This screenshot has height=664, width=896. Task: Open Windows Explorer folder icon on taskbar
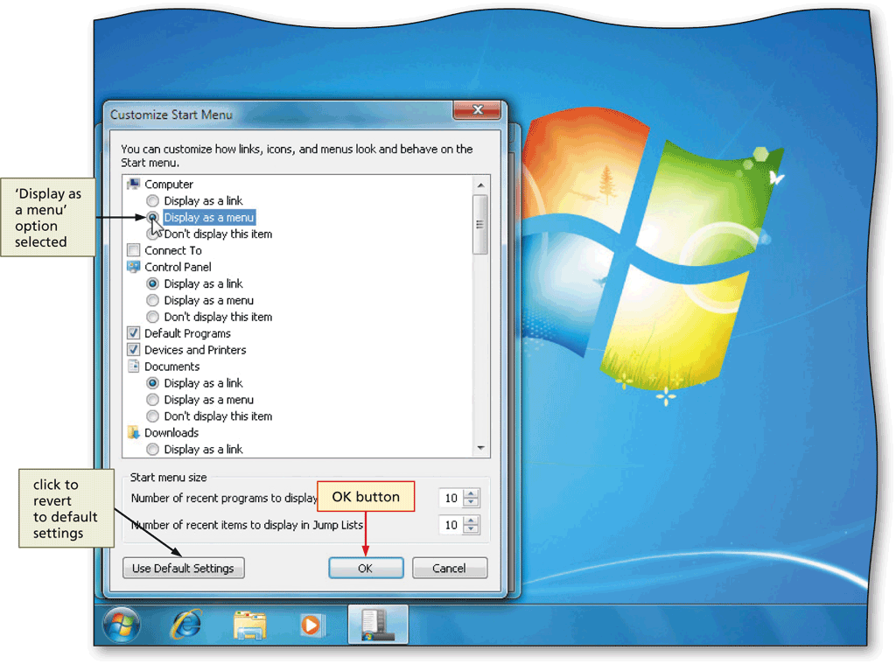[x=249, y=625]
